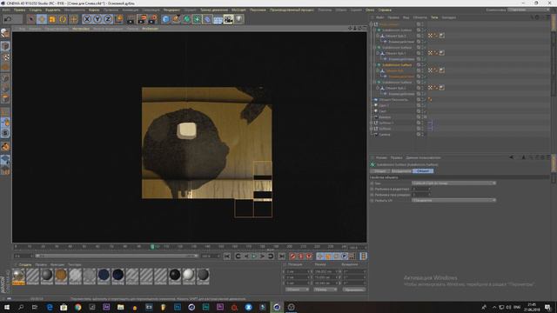The height and width of the screenshot is (313, 557).
Task: Switch to the Координаты tab in attributes
Action: coord(400,171)
